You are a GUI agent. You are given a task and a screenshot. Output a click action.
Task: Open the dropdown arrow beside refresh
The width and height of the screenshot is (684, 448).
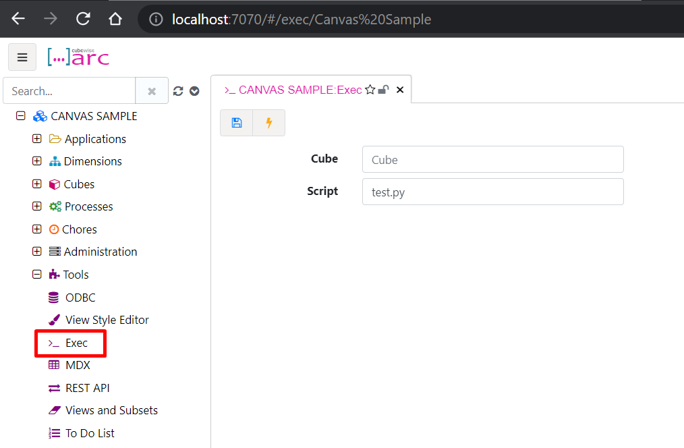pyautogui.click(x=194, y=91)
